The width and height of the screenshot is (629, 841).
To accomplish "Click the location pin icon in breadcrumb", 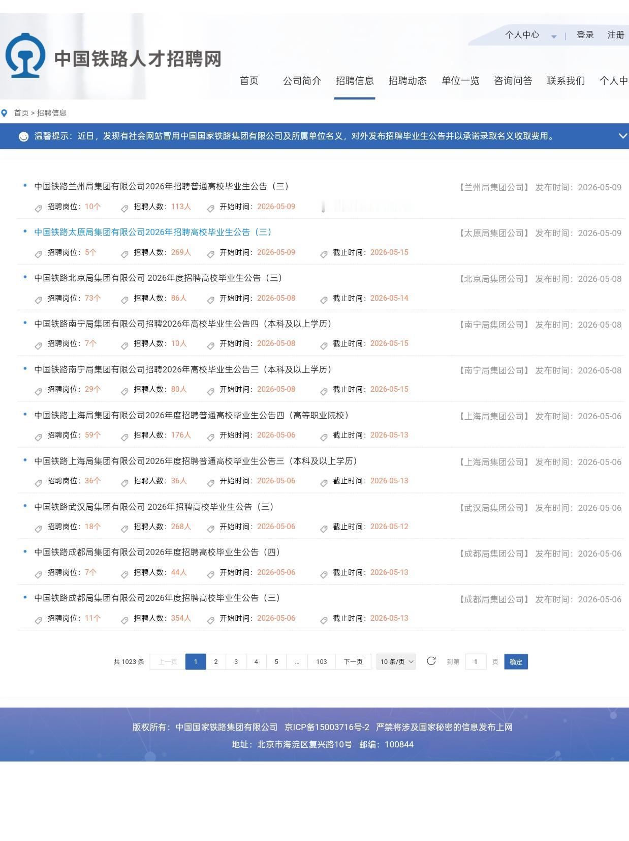I will (5, 113).
